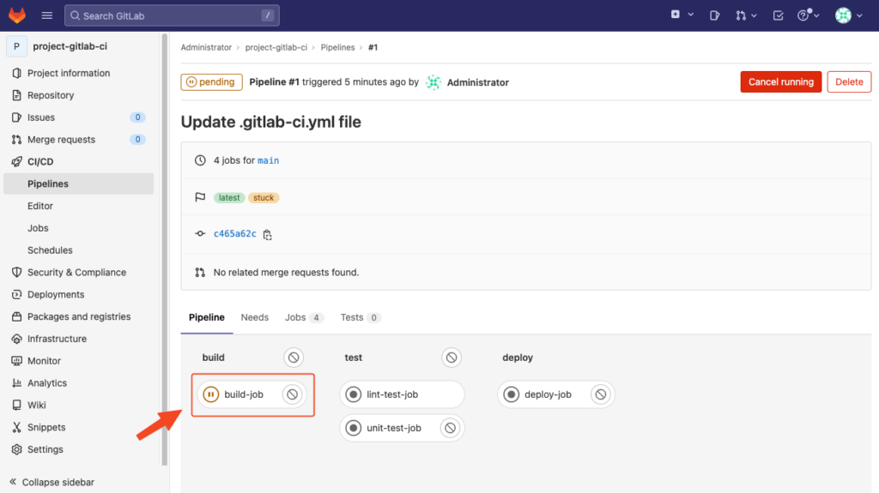Viewport: 879px width, 493px height.
Task: Open the user avatar menu
Action: coord(848,15)
